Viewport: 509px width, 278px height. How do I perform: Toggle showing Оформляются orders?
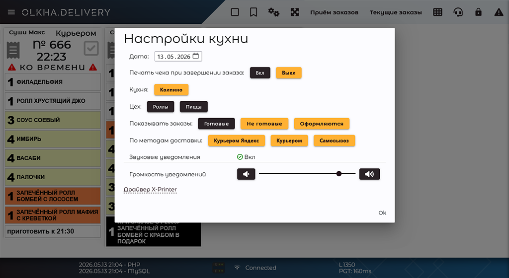point(322,124)
